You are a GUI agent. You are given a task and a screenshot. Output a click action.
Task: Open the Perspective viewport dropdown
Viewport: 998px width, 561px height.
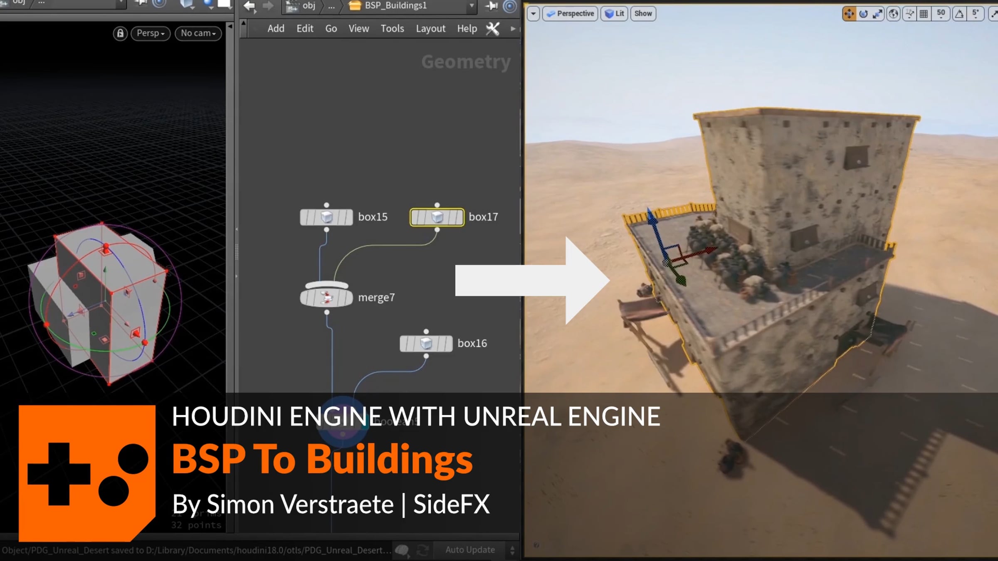point(570,13)
